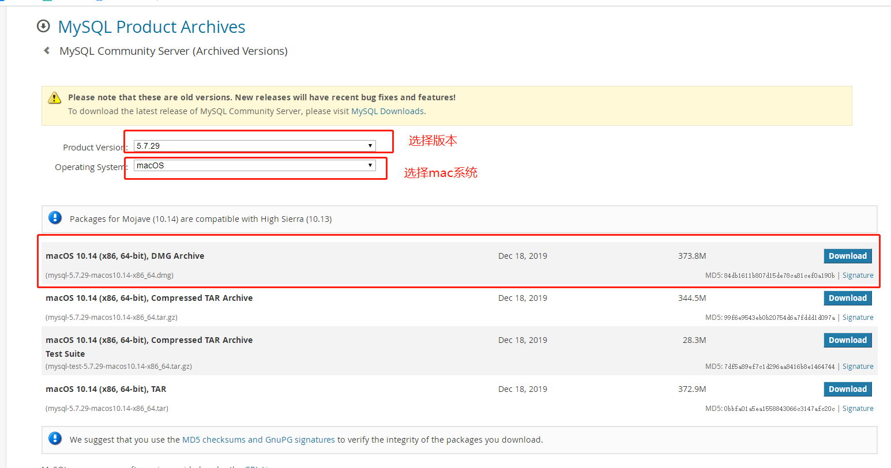Click the Product Version label

click(x=95, y=148)
